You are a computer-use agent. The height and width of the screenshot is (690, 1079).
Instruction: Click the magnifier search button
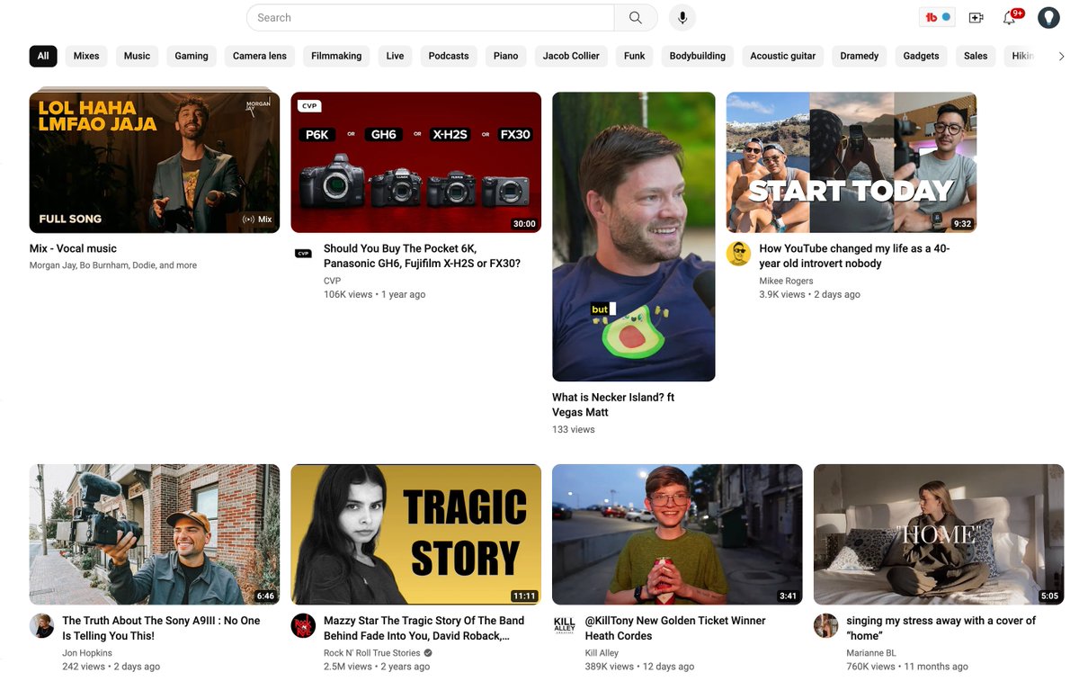coord(636,18)
